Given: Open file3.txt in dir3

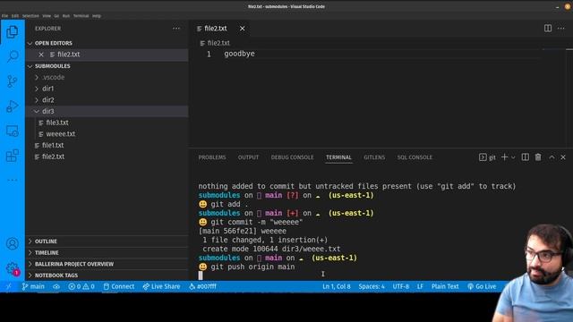Looking at the screenshot, I should (107, 123).
